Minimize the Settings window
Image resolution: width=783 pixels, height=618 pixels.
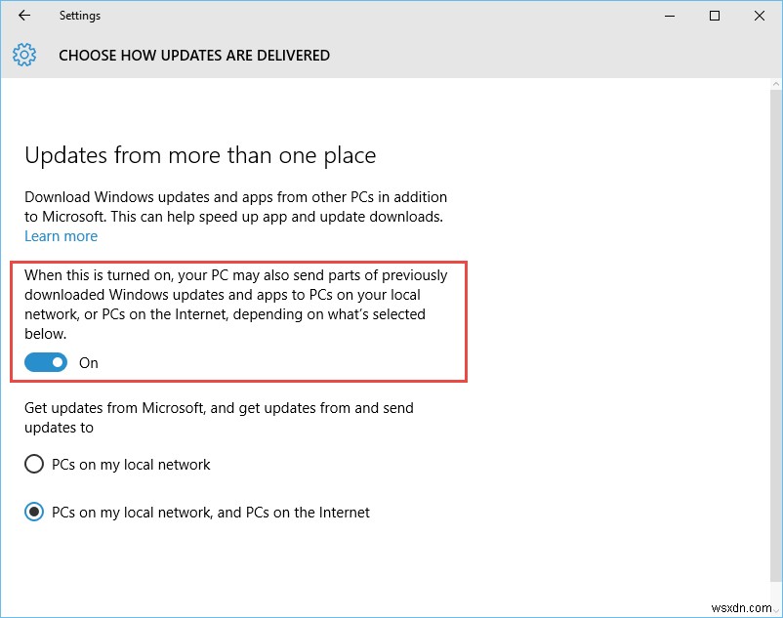(x=669, y=16)
